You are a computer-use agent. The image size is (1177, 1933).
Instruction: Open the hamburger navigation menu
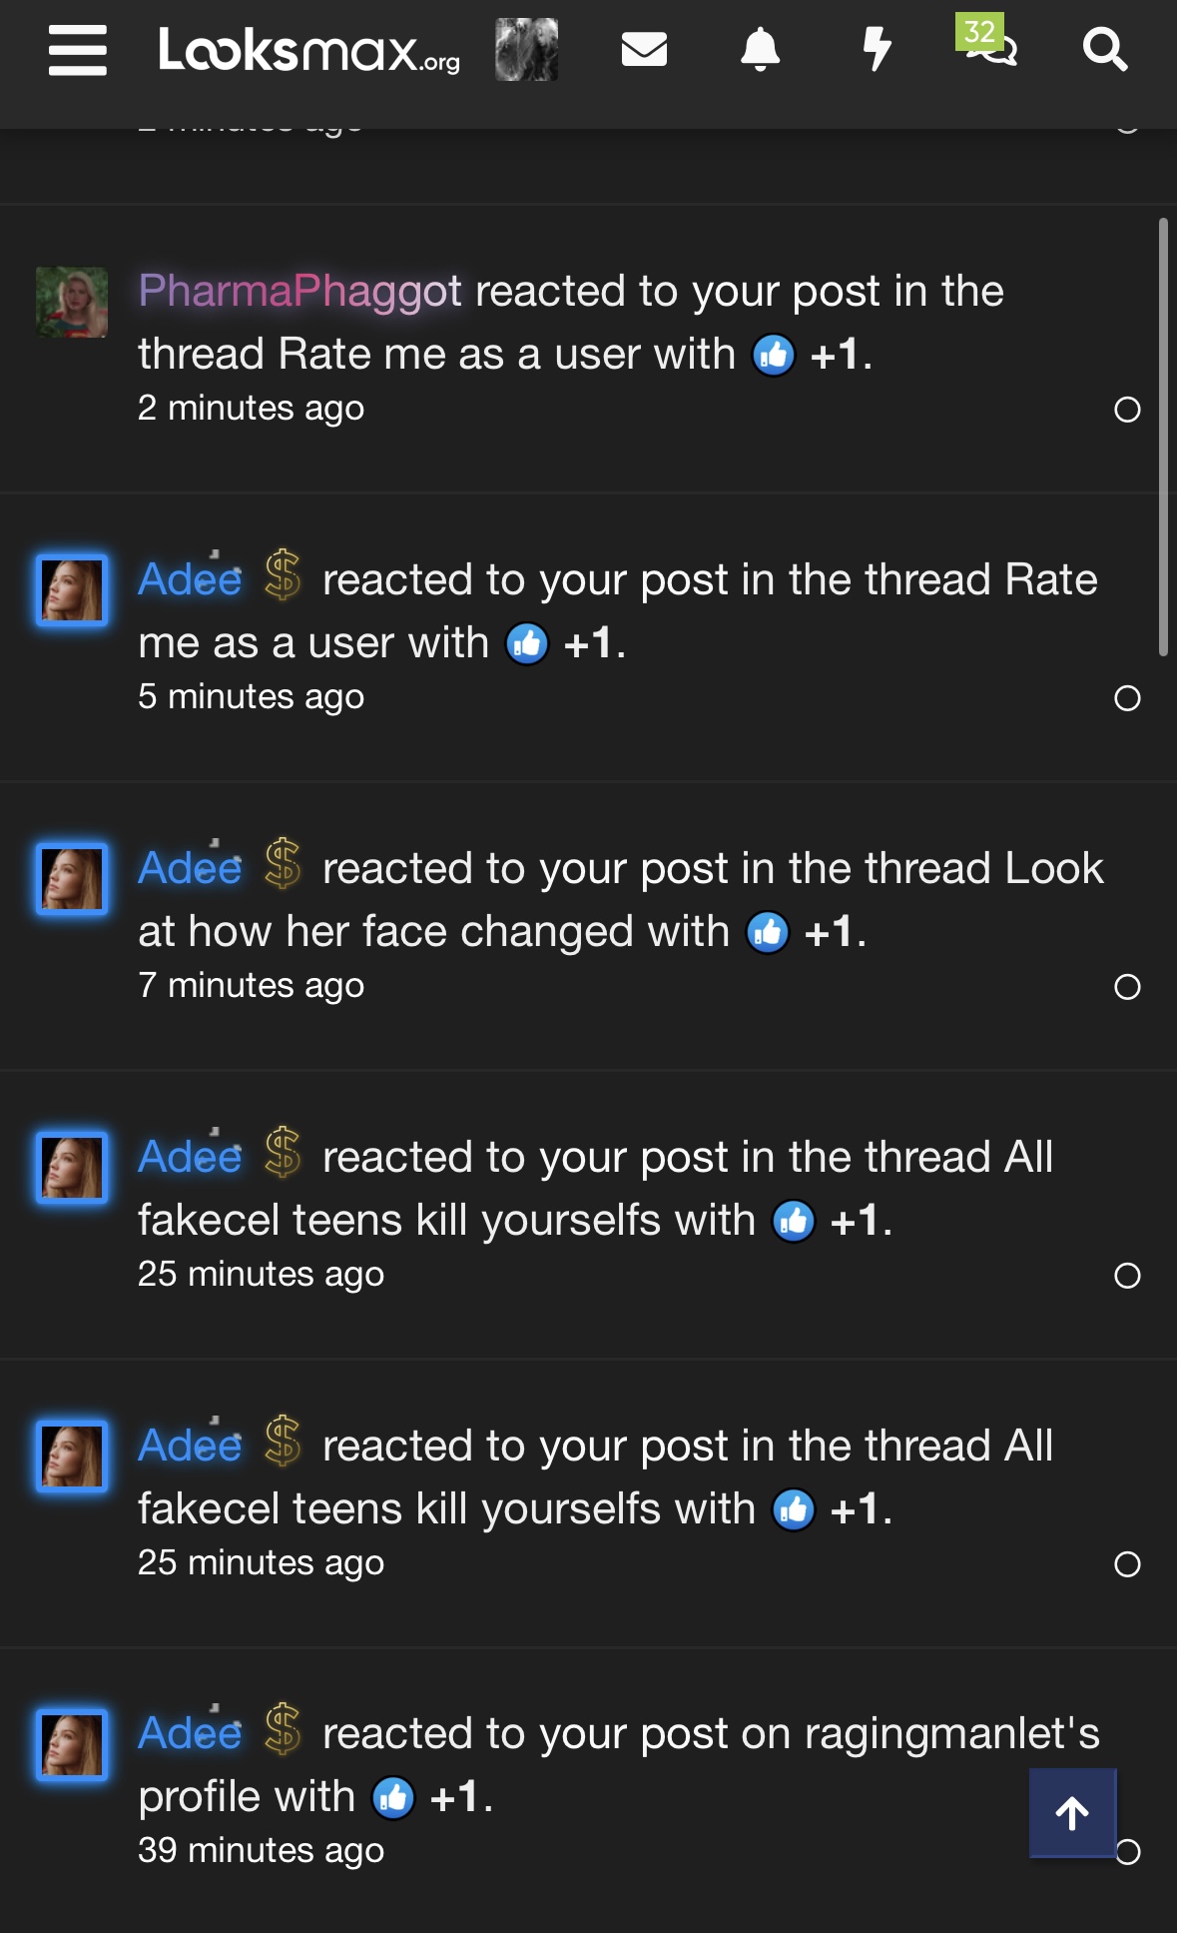tap(78, 50)
